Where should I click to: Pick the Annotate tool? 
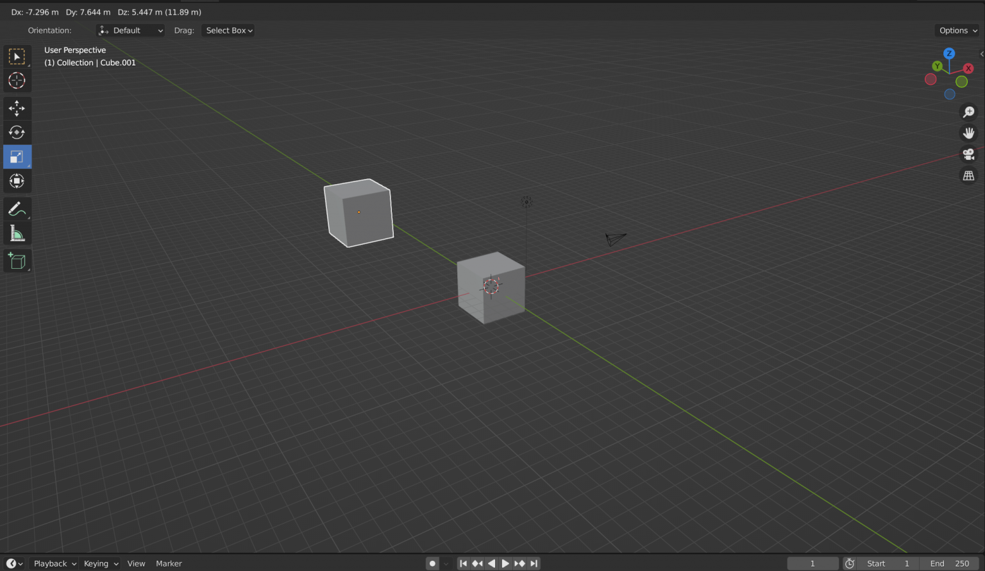click(17, 209)
